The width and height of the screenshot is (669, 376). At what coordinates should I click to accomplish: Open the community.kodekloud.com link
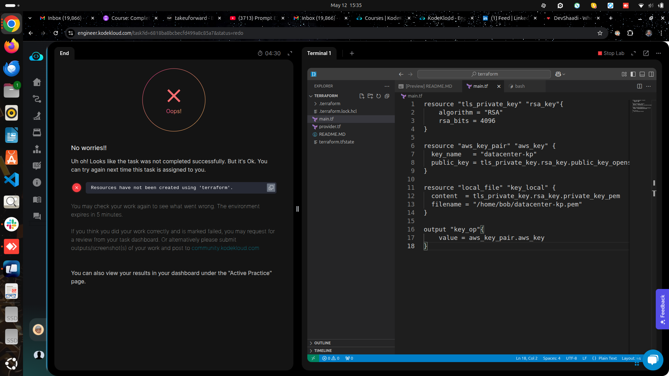(x=225, y=248)
